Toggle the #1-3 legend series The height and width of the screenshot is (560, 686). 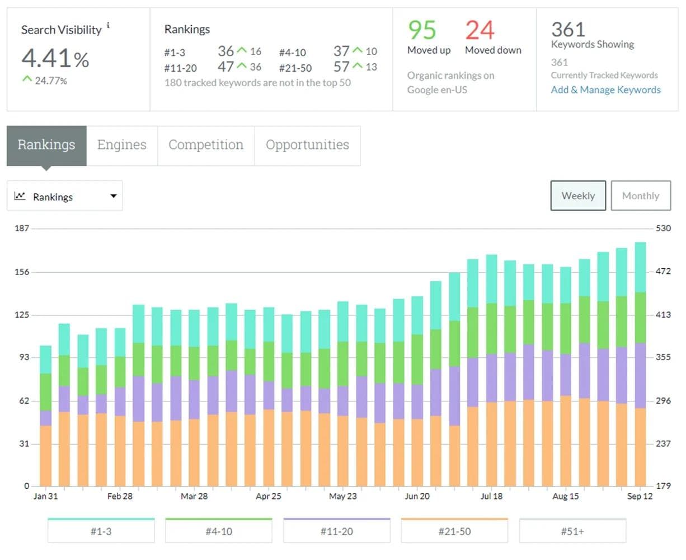coord(101,531)
